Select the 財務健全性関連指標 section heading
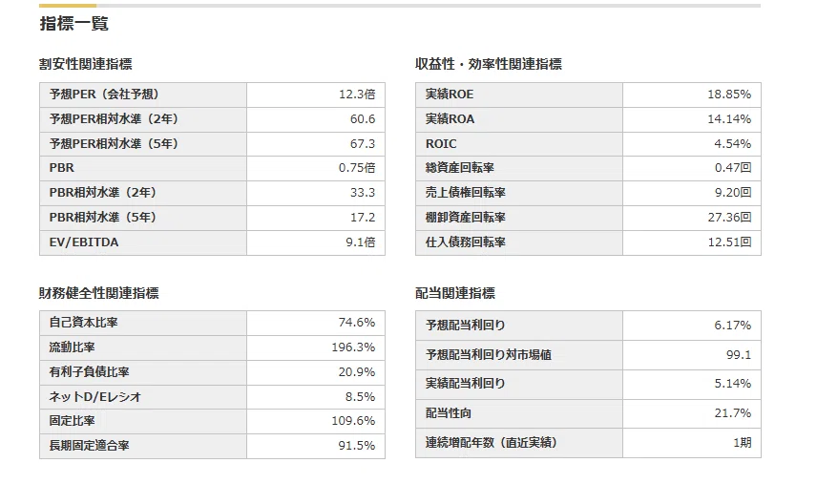Screen dimensions: 817x484 coord(99,293)
